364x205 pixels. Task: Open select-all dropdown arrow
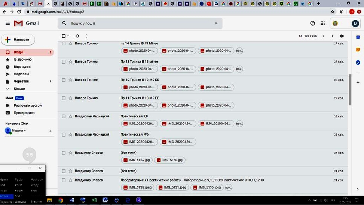pyautogui.click(x=68, y=36)
